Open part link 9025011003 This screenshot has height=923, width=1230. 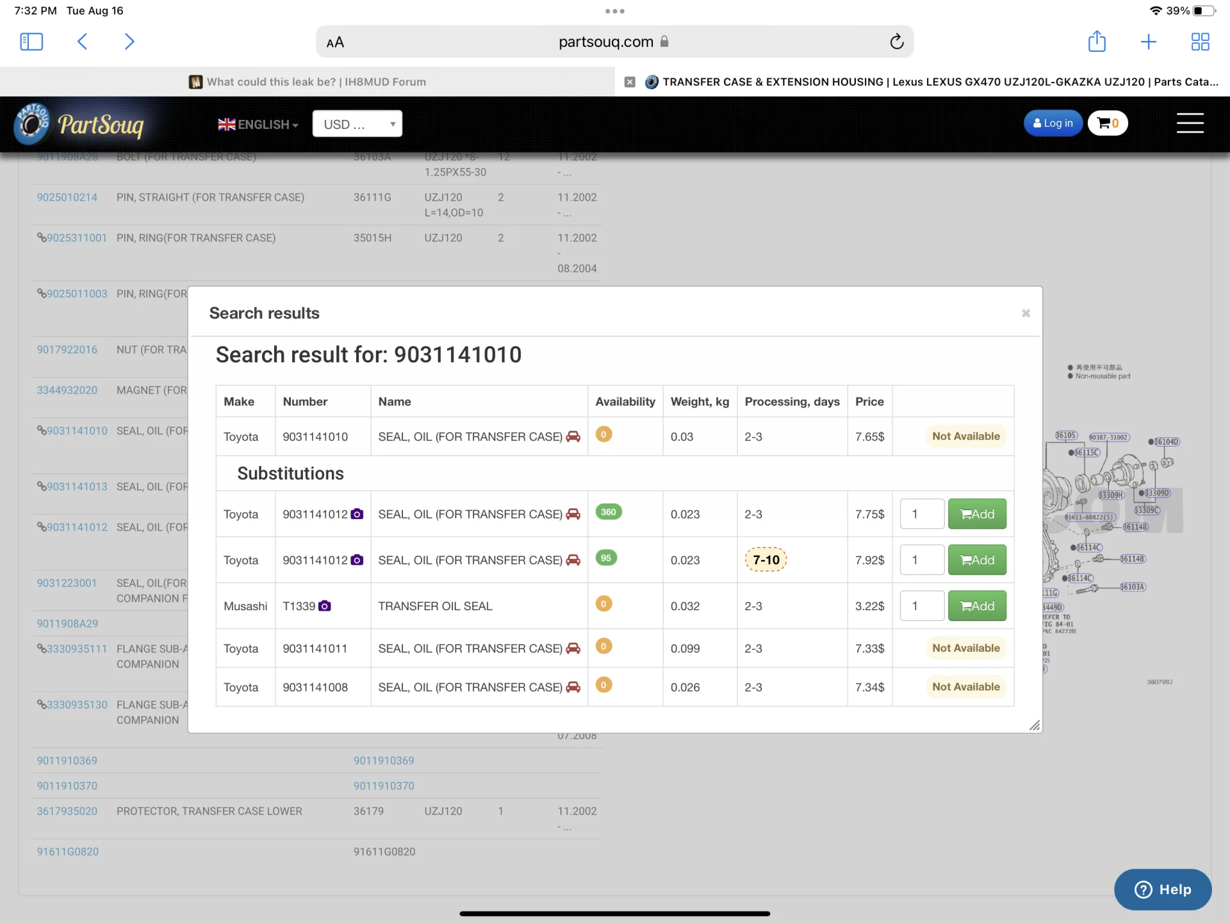coord(76,294)
